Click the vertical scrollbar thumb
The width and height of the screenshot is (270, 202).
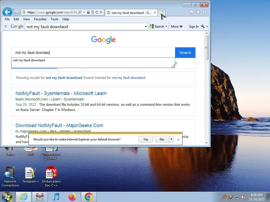(207, 48)
